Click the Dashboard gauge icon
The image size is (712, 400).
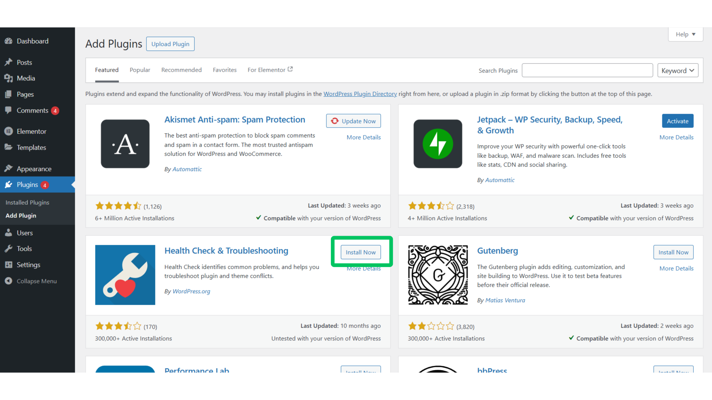9,41
